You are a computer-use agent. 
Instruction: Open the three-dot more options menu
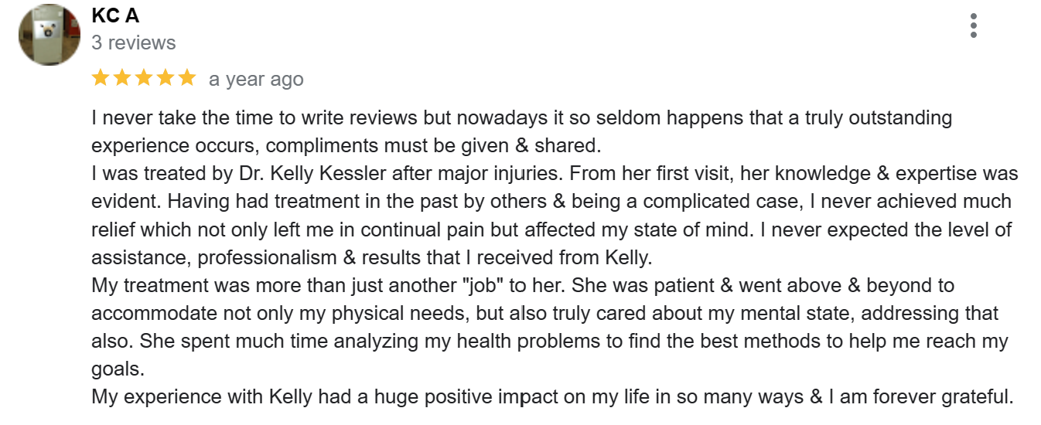[973, 25]
